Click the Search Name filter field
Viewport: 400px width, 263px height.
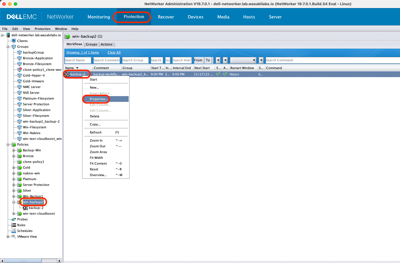pos(78,60)
